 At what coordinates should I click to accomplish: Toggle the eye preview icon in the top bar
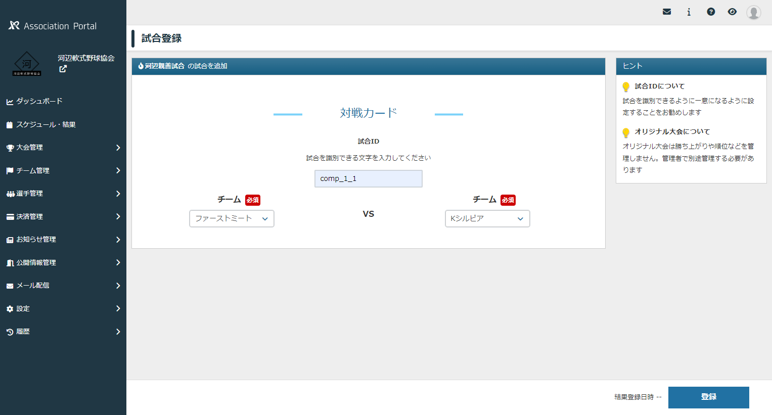pos(732,11)
